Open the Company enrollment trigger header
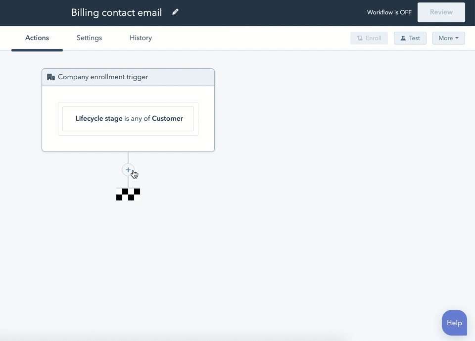 click(x=128, y=77)
